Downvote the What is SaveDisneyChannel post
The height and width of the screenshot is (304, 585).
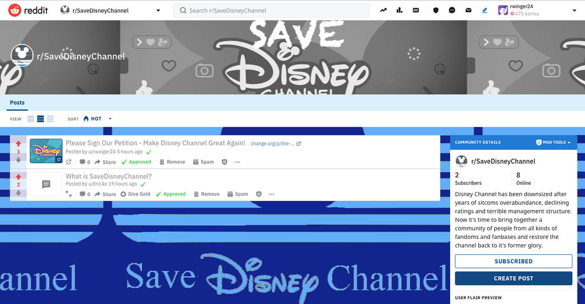tap(18, 193)
